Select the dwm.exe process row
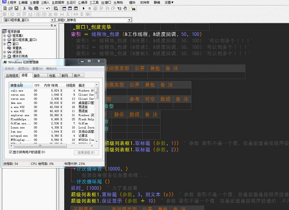289x210 pixels. [52, 103]
